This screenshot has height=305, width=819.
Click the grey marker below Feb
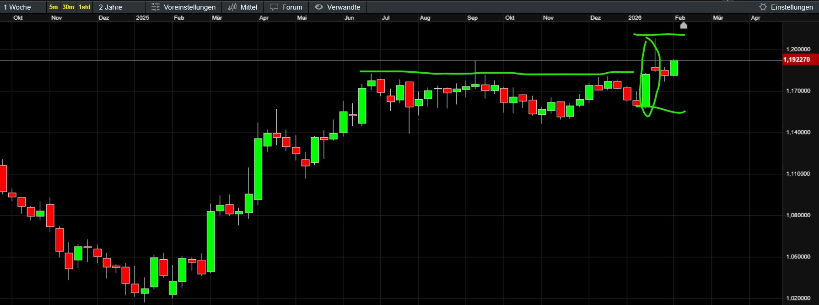tap(684, 26)
